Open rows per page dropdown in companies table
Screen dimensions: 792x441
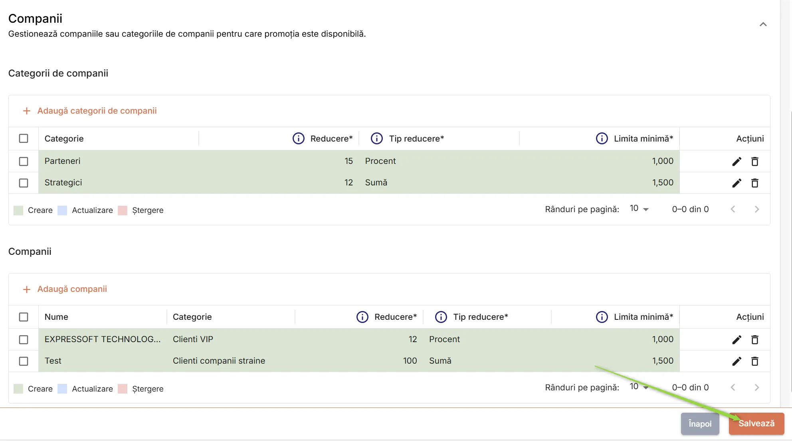click(639, 387)
